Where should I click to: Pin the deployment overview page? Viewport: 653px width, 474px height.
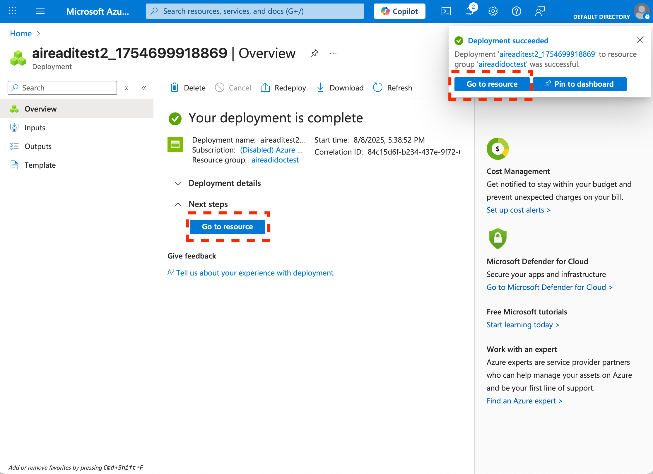[x=314, y=53]
